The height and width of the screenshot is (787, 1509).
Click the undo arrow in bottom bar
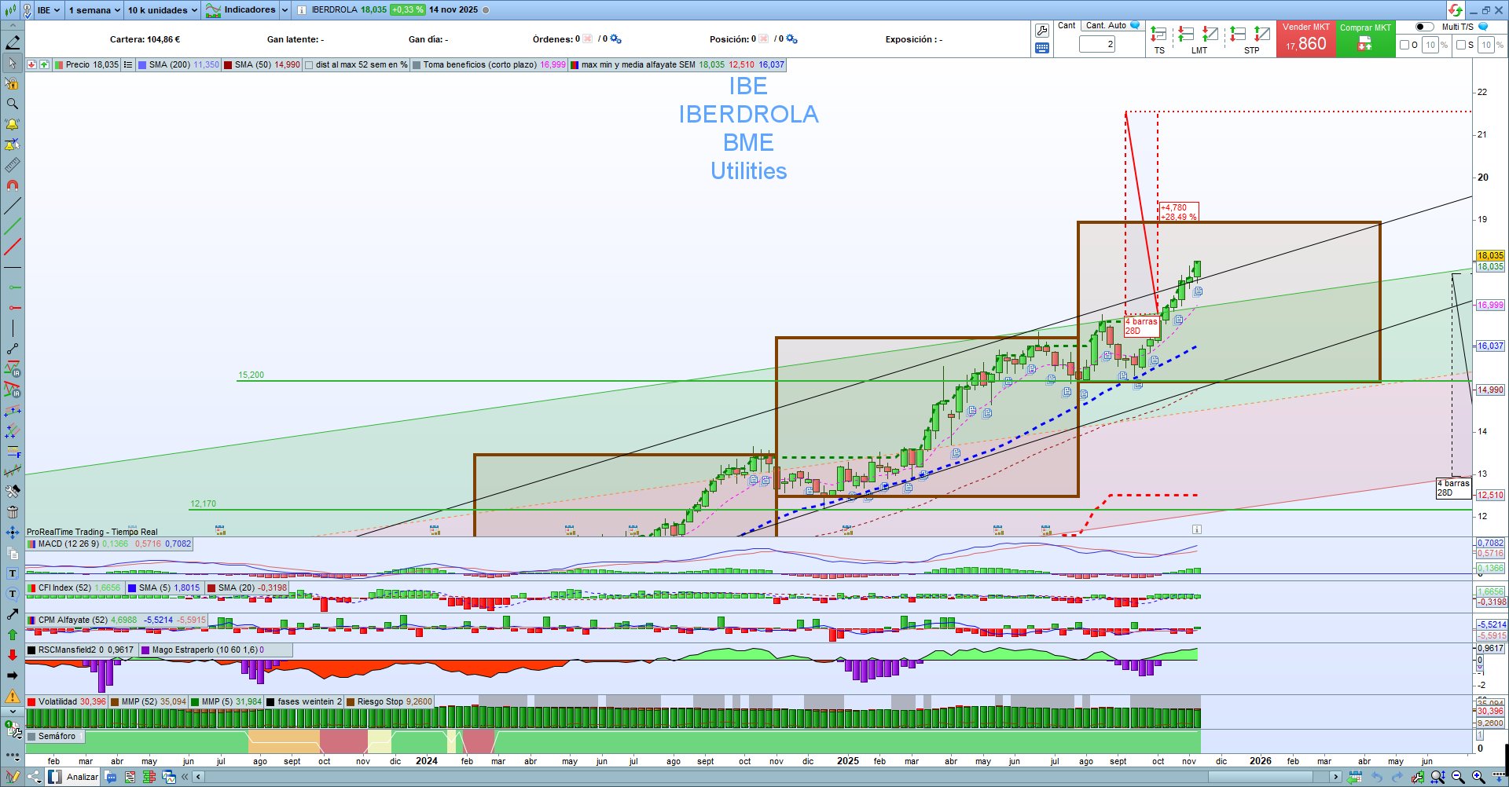(1377, 777)
